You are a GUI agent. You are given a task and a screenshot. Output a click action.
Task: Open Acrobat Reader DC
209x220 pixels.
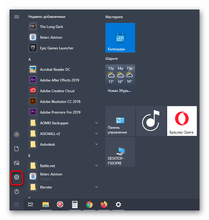tap(63, 70)
